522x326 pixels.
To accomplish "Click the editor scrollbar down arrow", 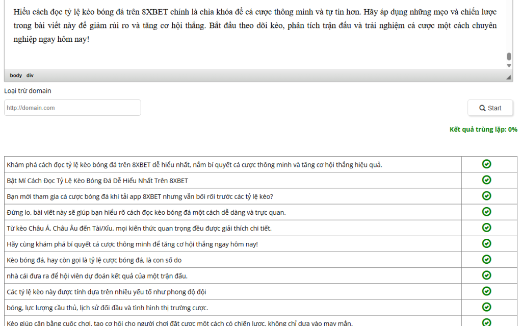I will tap(509, 66).
